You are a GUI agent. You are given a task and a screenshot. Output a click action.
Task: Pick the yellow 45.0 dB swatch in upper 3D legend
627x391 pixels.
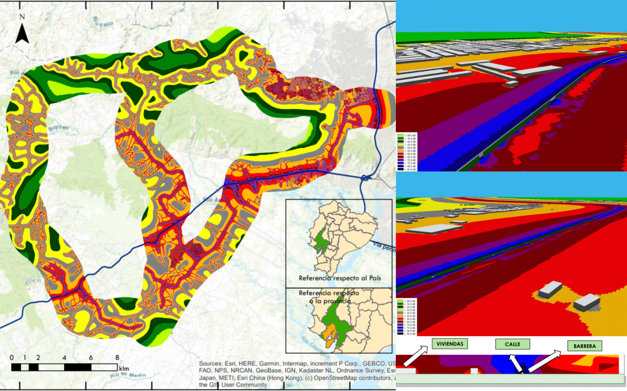(400, 144)
